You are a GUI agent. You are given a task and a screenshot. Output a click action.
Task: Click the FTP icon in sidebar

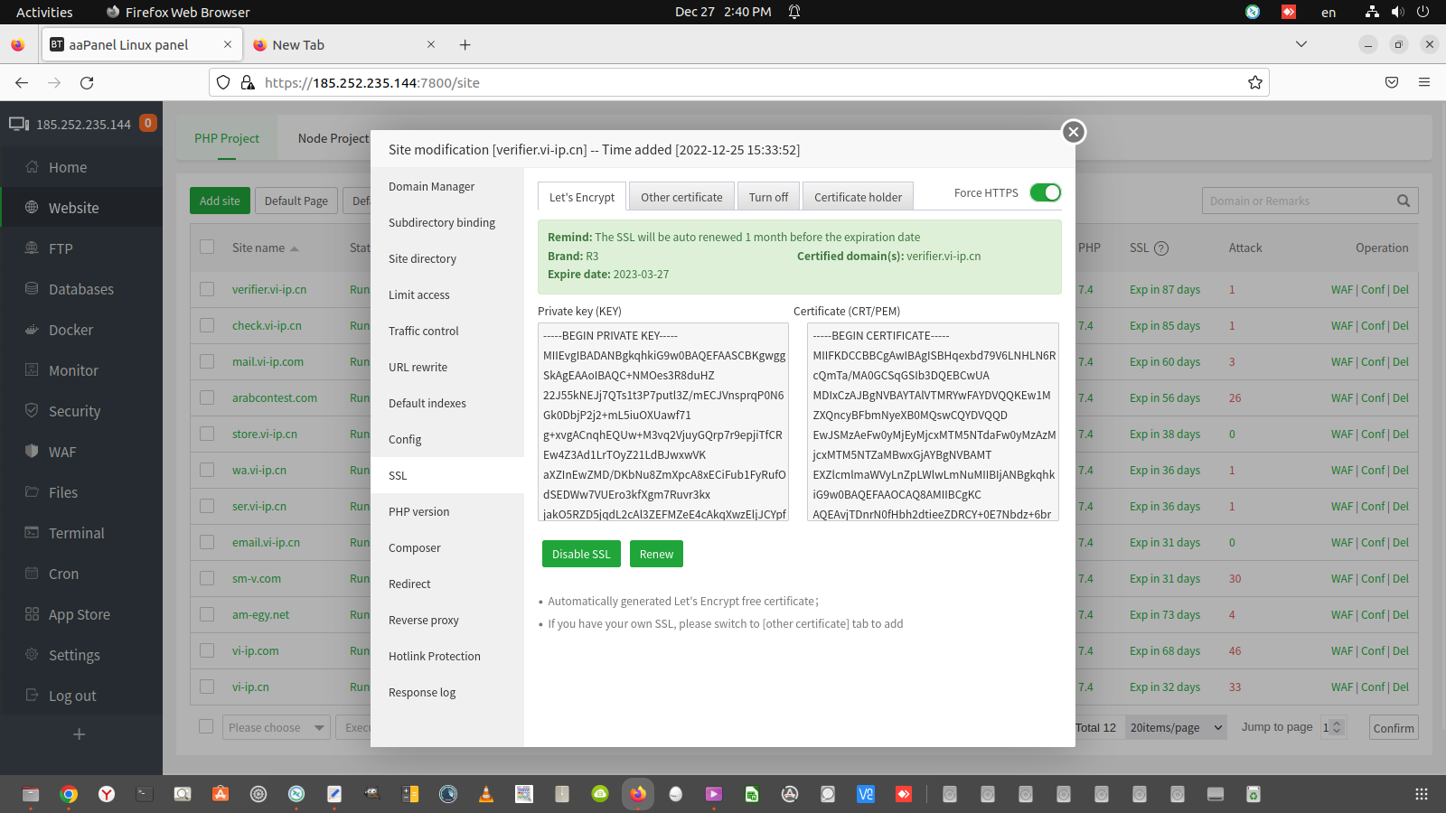point(32,248)
